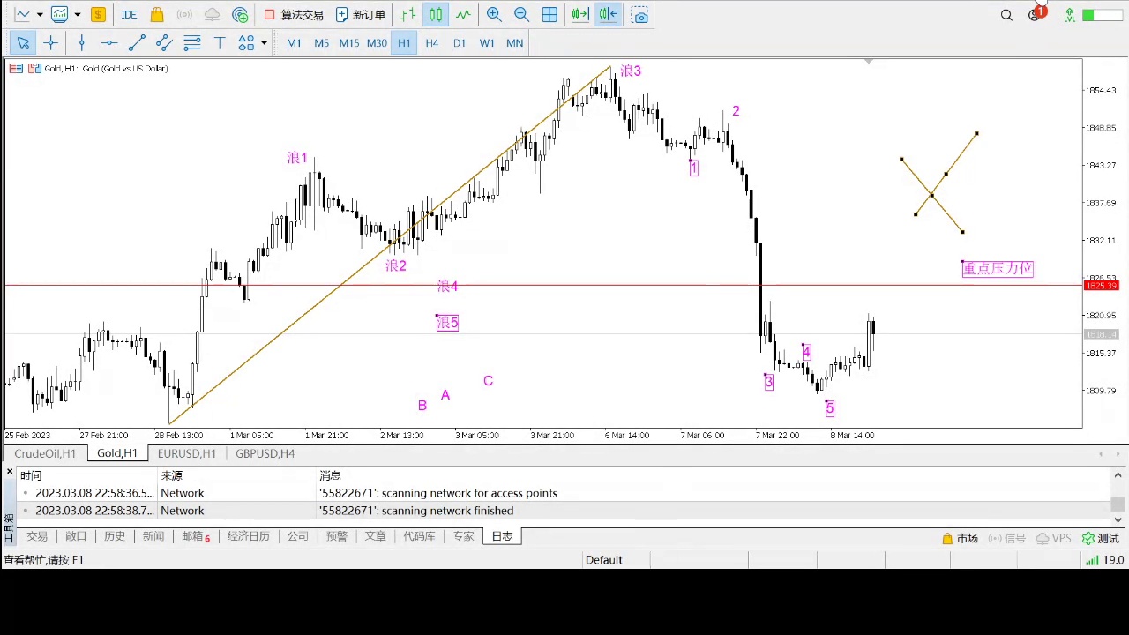Screen dimensions: 1129x635
Task: Select the cursor arrow tool
Action: 23,42
